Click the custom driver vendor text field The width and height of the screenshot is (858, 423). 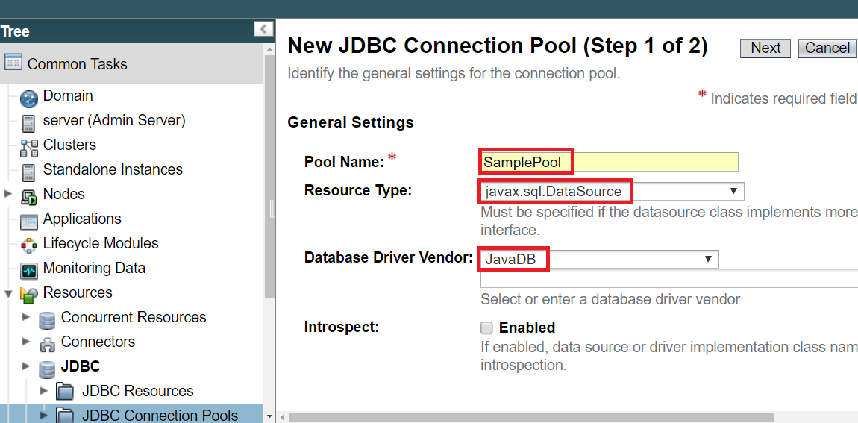pos(668,278)
